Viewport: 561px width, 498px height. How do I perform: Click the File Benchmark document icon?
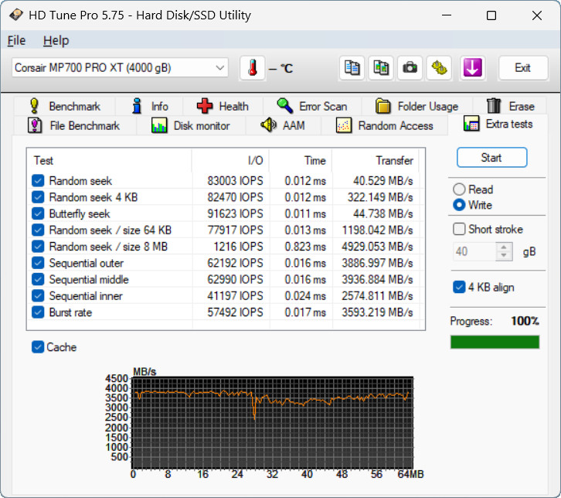click(35, 126)
